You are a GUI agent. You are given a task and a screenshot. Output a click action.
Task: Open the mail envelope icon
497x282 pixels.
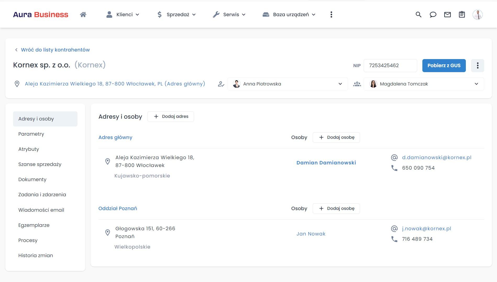(448, 15)
